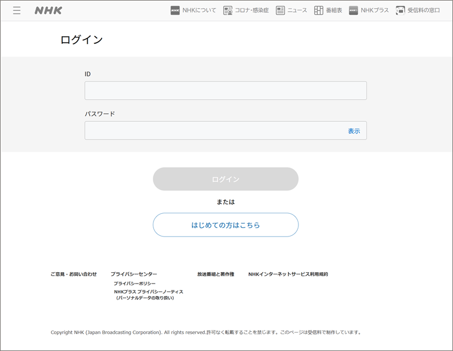The height and width of the screenshot is (351, 453).
Task: Open ご意見・お問い合わせ footer link
Action: 74,274
